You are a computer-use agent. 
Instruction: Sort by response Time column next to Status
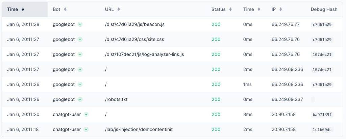(x=248, y=9)
